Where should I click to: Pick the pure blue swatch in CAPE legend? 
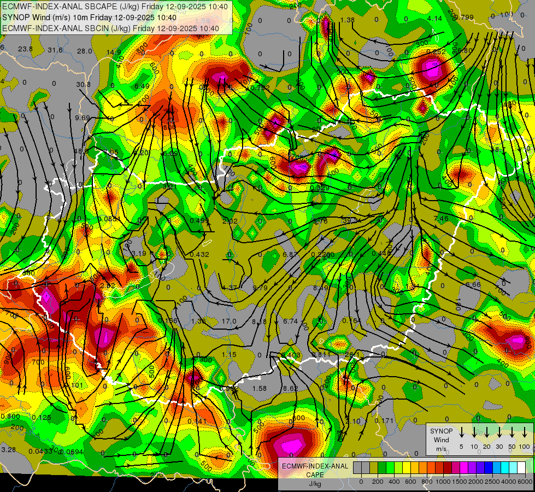pos(489,468)
